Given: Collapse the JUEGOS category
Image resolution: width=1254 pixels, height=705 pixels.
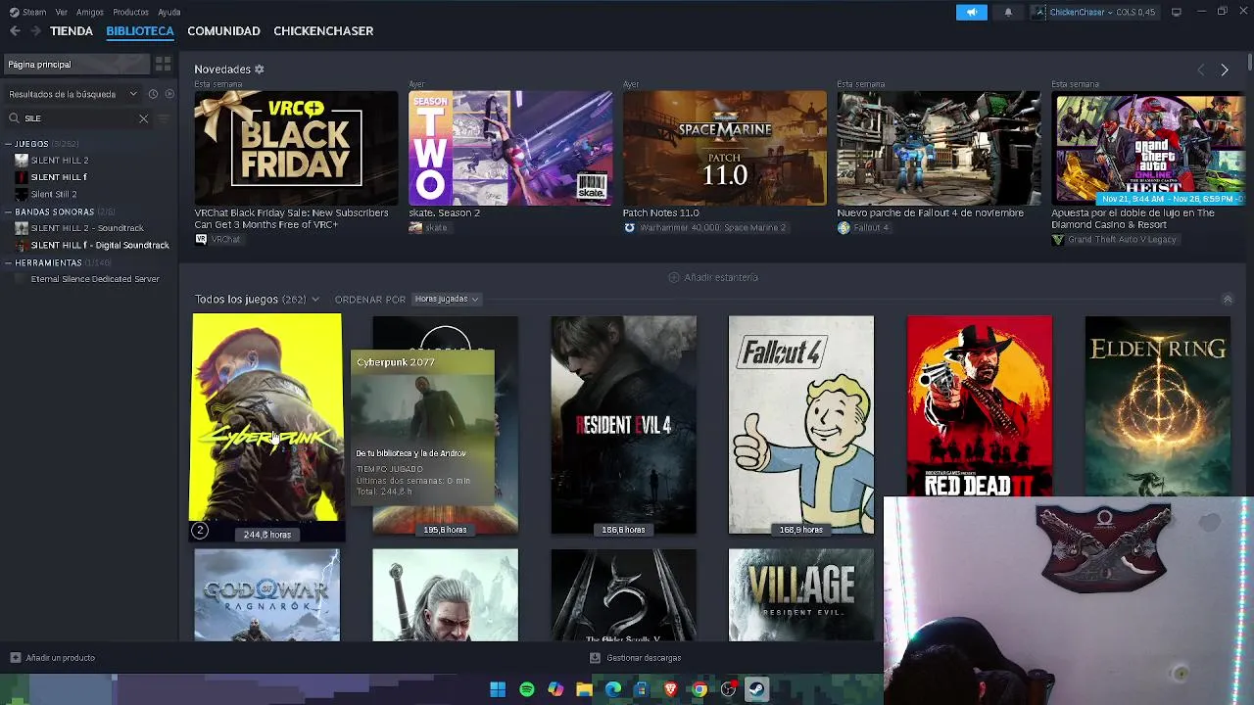Looking at the screenshot, I should 8,144.
